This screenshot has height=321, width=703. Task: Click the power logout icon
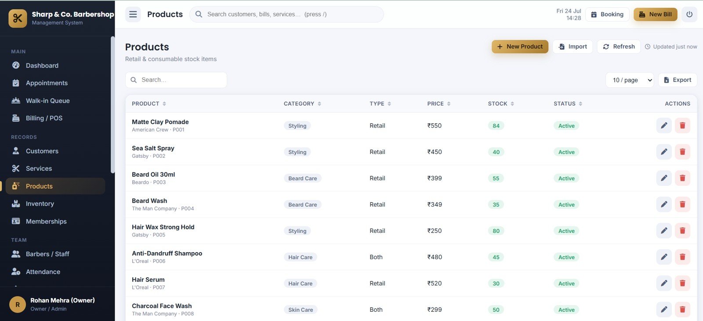coord(689,14)
